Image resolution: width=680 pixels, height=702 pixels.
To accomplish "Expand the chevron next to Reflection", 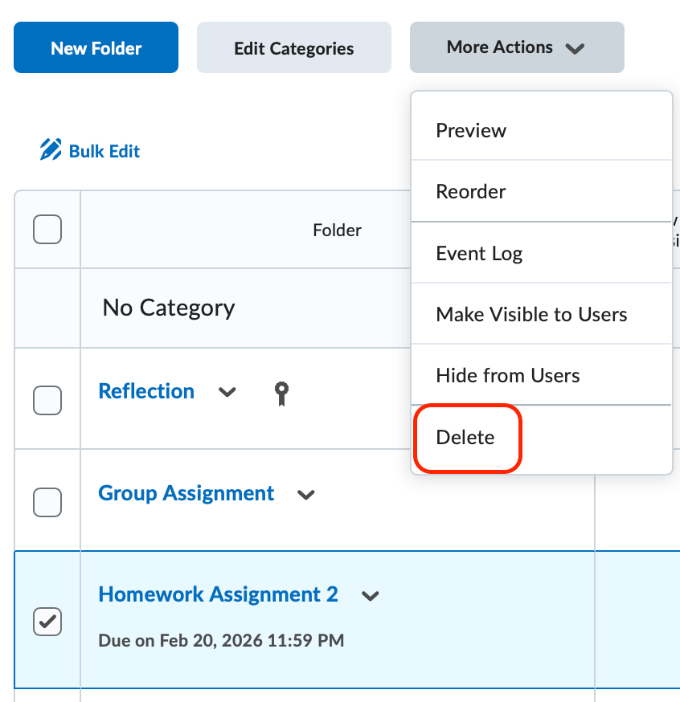I will click(x=227, y=392).
